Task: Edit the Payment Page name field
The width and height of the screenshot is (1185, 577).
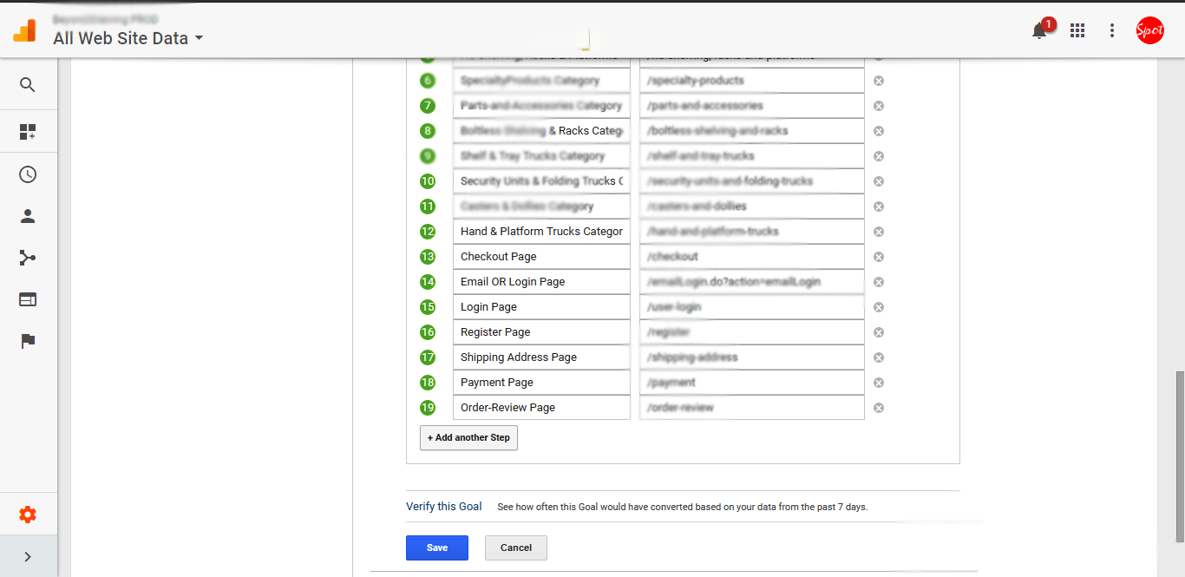Action: pyautogui.click(x=541, y=383)
